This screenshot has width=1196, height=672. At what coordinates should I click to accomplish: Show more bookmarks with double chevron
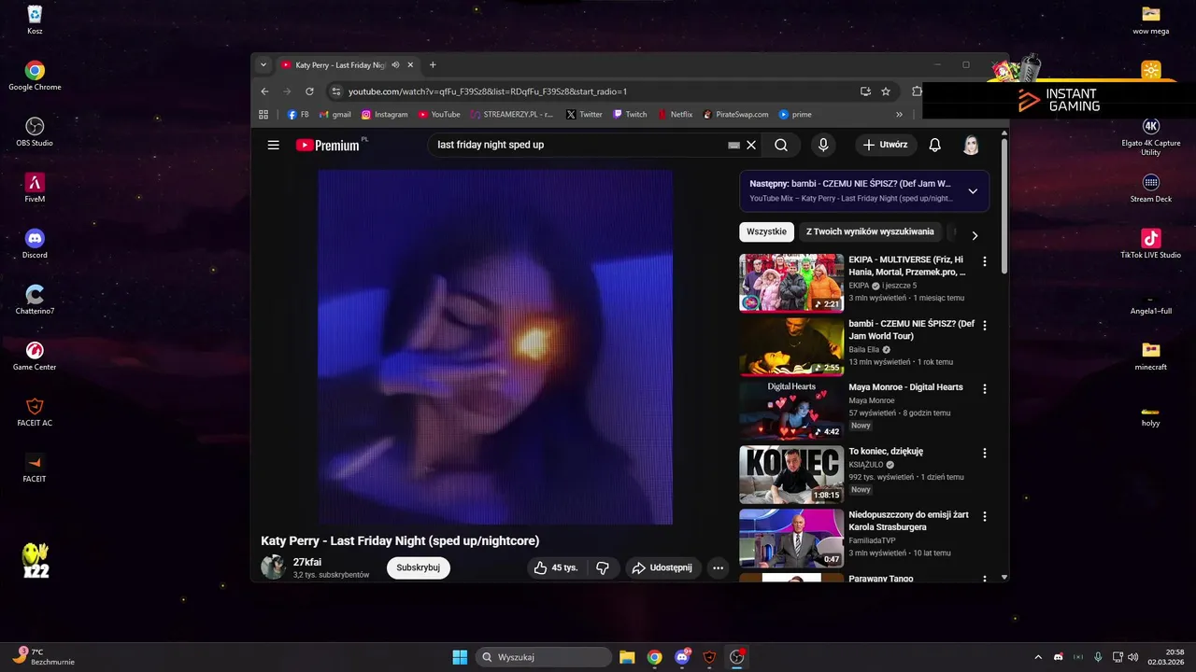899,115
